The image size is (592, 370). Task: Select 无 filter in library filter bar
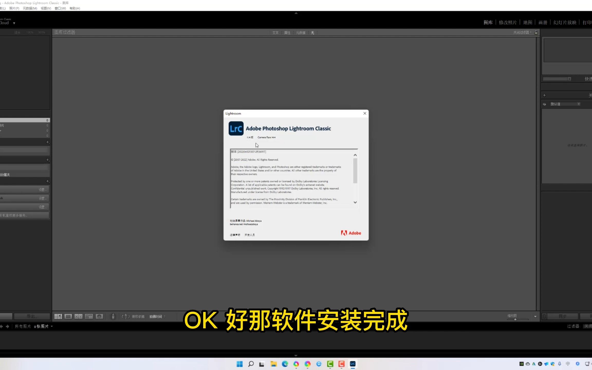312,33
